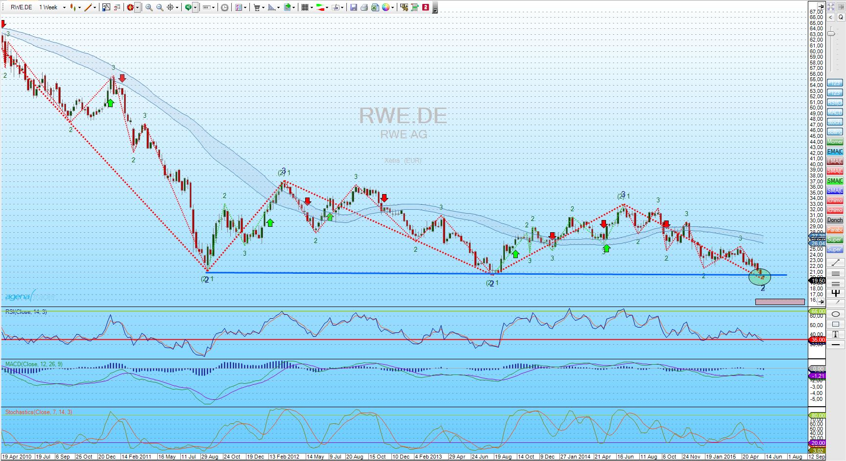846x461 pixels.
Task: Choose the text annotation tool
Action: [x=836, y=334]
